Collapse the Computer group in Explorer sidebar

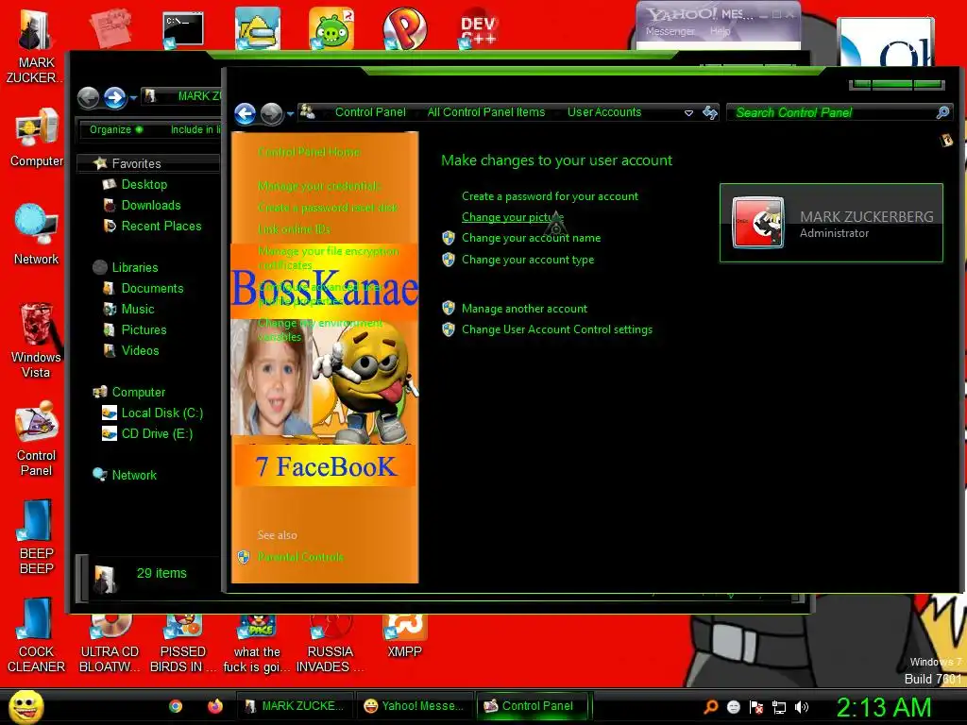coord(138,392)
